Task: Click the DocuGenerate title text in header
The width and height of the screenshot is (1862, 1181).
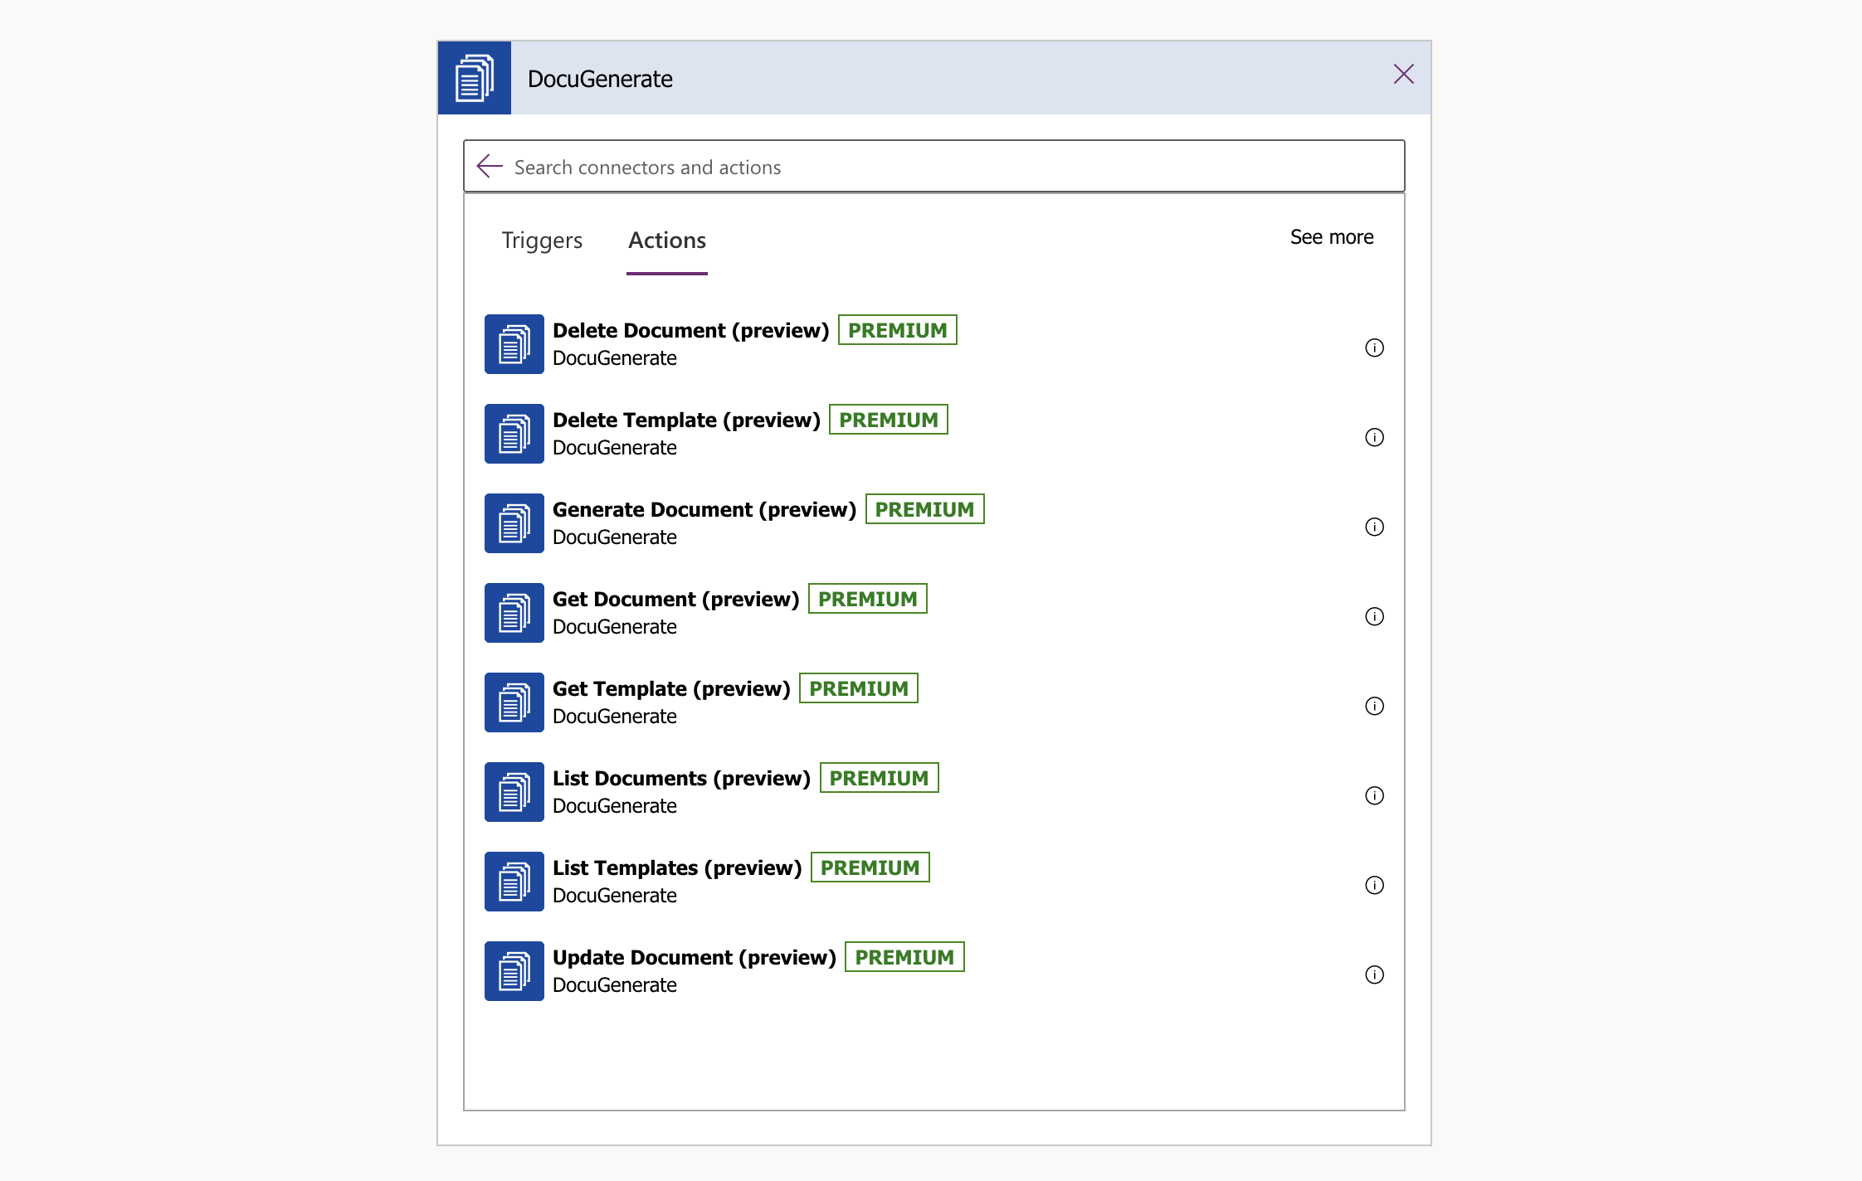Action: tap(600, 79)
